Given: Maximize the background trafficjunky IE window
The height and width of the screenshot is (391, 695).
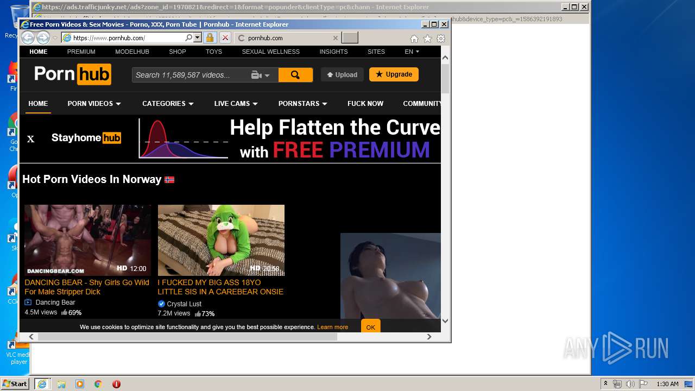Looking at the screenshot, I should pos(574,7).
